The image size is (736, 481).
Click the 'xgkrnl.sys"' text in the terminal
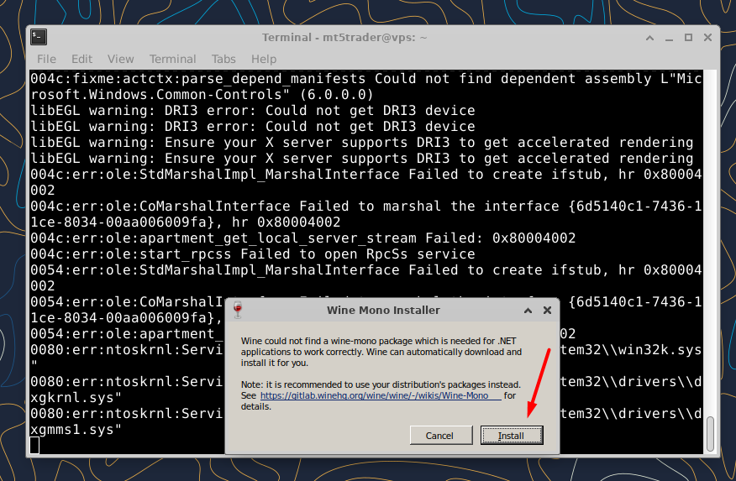(x=76, y=398)
